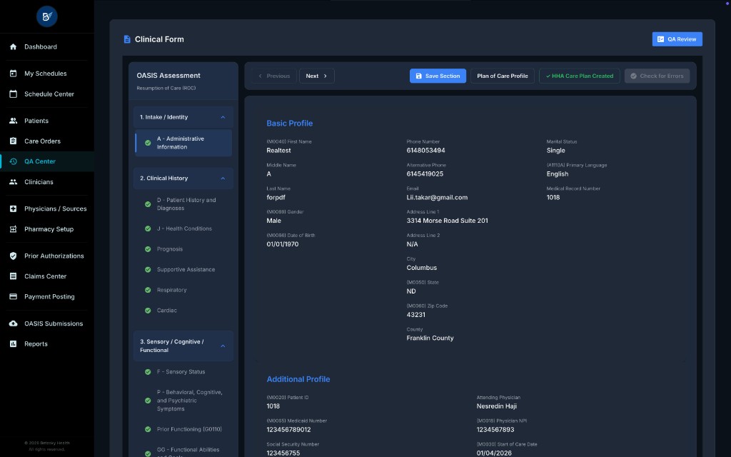
Task: Select the Prognosis item
Action: pos(183,249)
